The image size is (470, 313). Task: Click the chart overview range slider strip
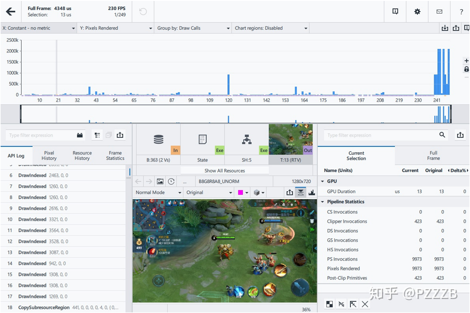236,114
